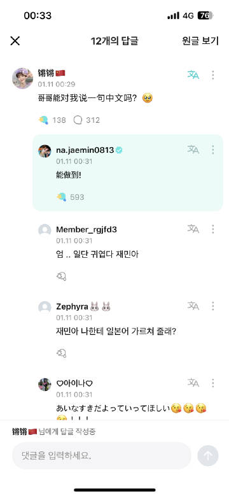Open na.jaemin0813's profile picture
Viewport: 229px width, 496px height.
pos(45,151)
